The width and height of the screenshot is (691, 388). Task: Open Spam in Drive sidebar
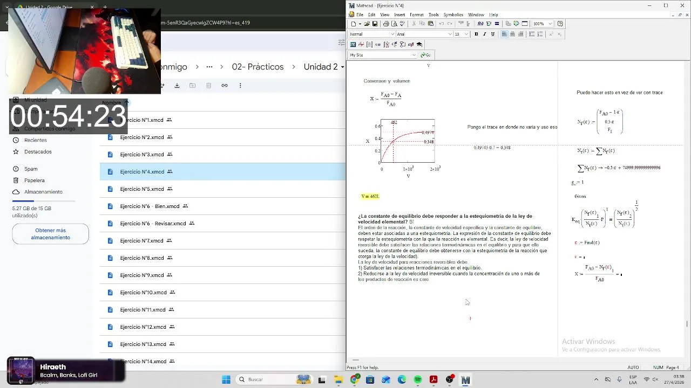(x=31, y=169)
